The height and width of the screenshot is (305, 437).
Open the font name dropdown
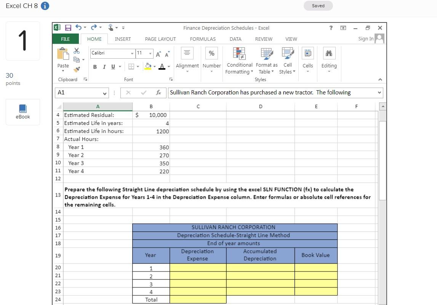(133, 53)
